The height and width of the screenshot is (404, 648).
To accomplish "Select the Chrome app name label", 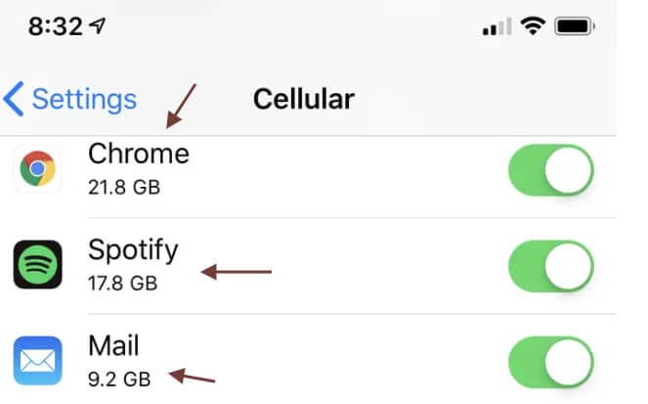I will pyautogui.click(x=138, y=155).
